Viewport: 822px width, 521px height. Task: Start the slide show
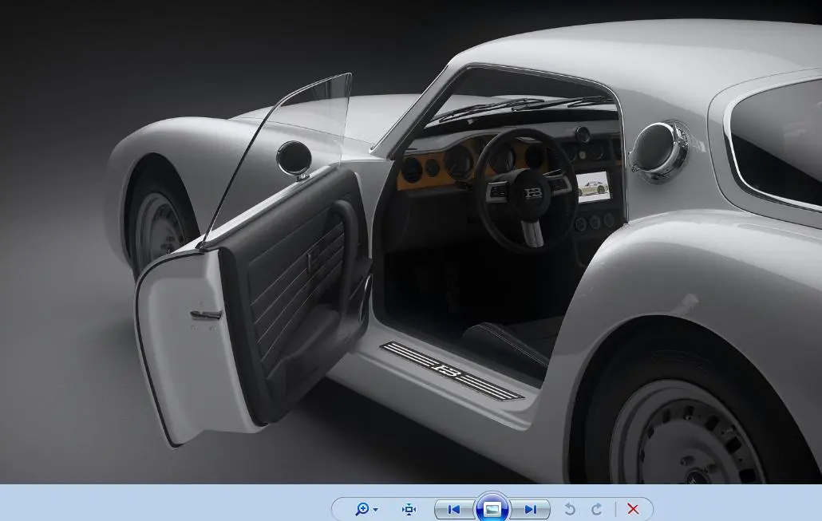(492, 508)
